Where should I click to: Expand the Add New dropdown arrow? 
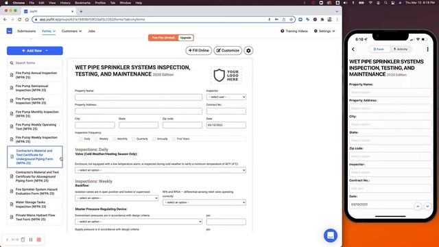[47, 51]
